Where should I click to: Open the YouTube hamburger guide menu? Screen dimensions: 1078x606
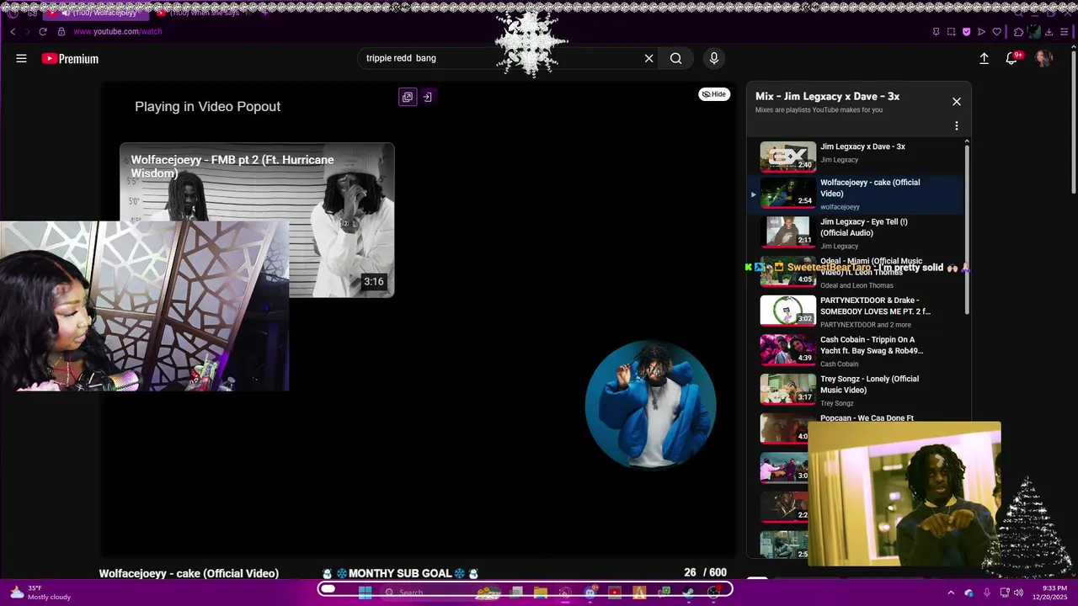[x=21, y=58]
